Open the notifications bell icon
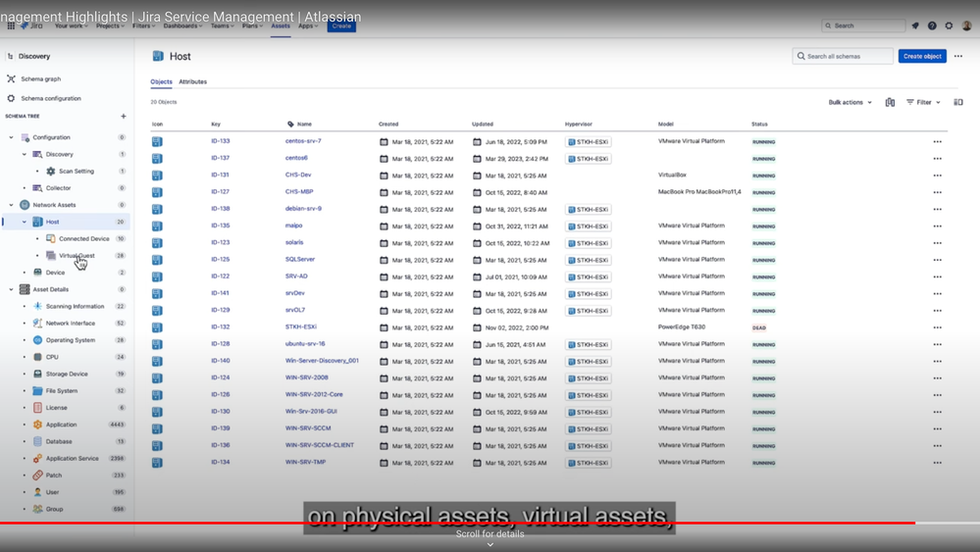The width and height of the screenshot is (980, 552). (915, 25)
